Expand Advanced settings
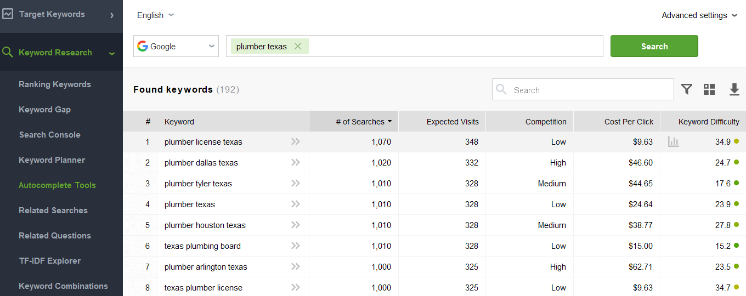 tap(699, 15)
